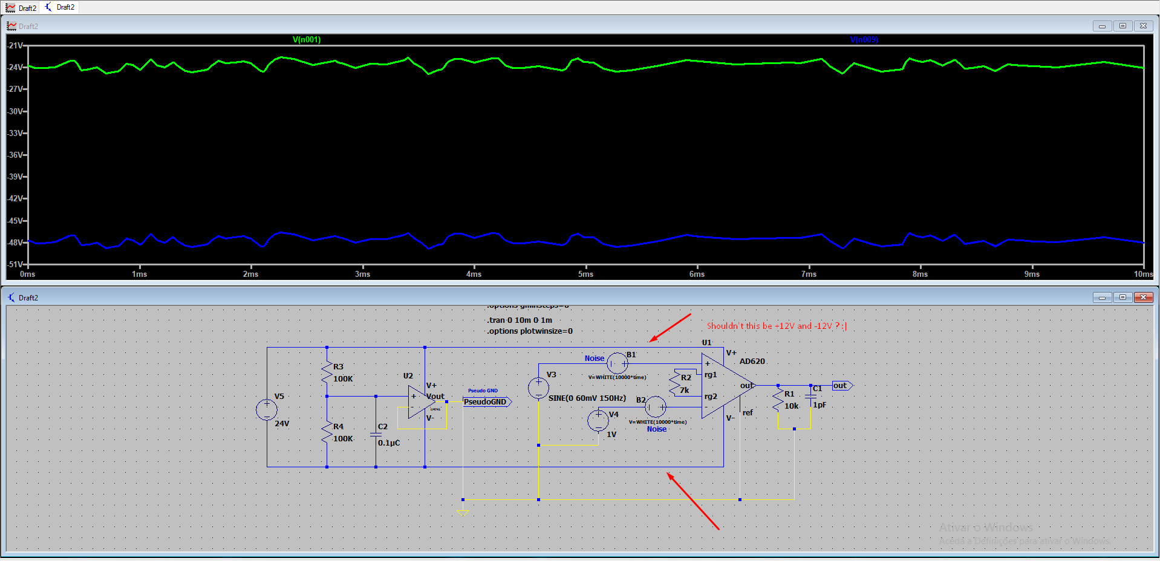Click the -48V vertical axis label
Image resolution: width=1160 pixels, height=561 pixels.
[x=15, y=242]
